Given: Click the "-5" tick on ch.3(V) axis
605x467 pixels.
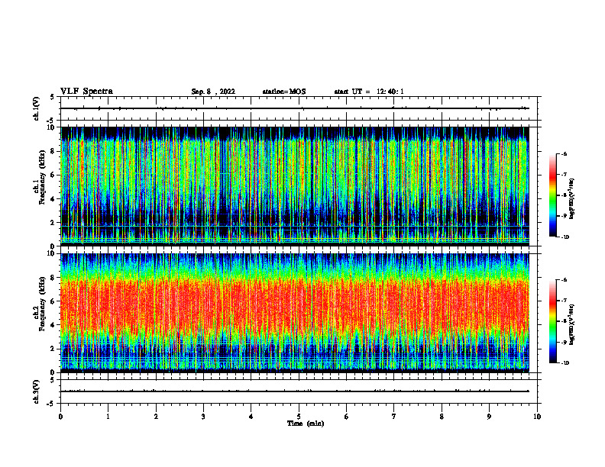Looking at the screenshot, I should (51, 404).
